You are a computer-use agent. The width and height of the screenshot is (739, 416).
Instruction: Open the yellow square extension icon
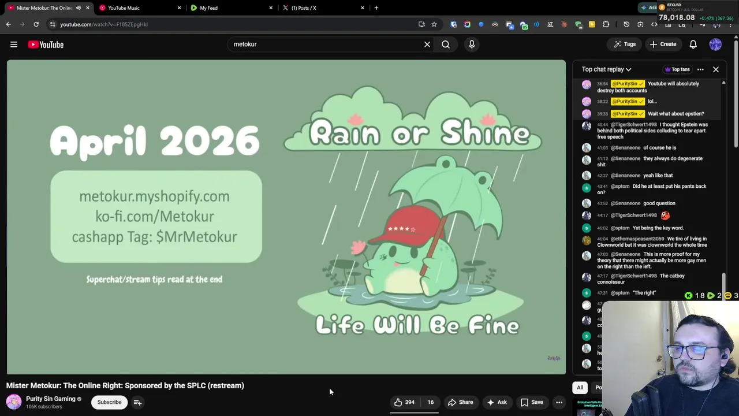pos(592,24)
